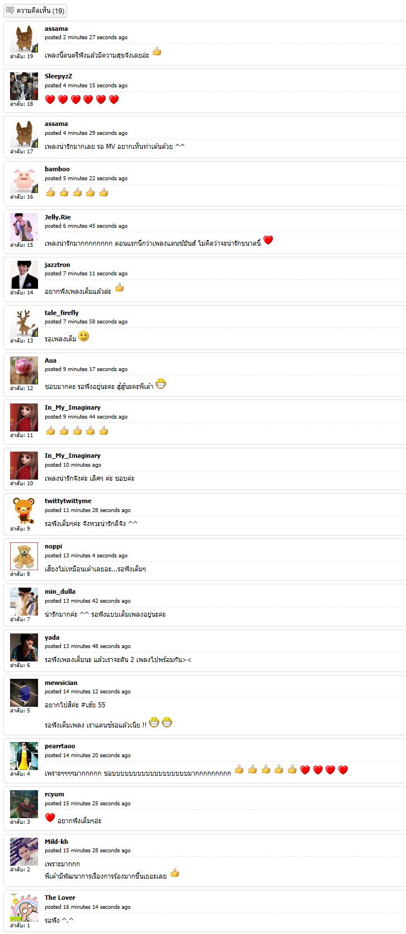Click the comment bubble icon in header
Image resolution: width=406 pixels, height=934 pixels.
(10, 10)
